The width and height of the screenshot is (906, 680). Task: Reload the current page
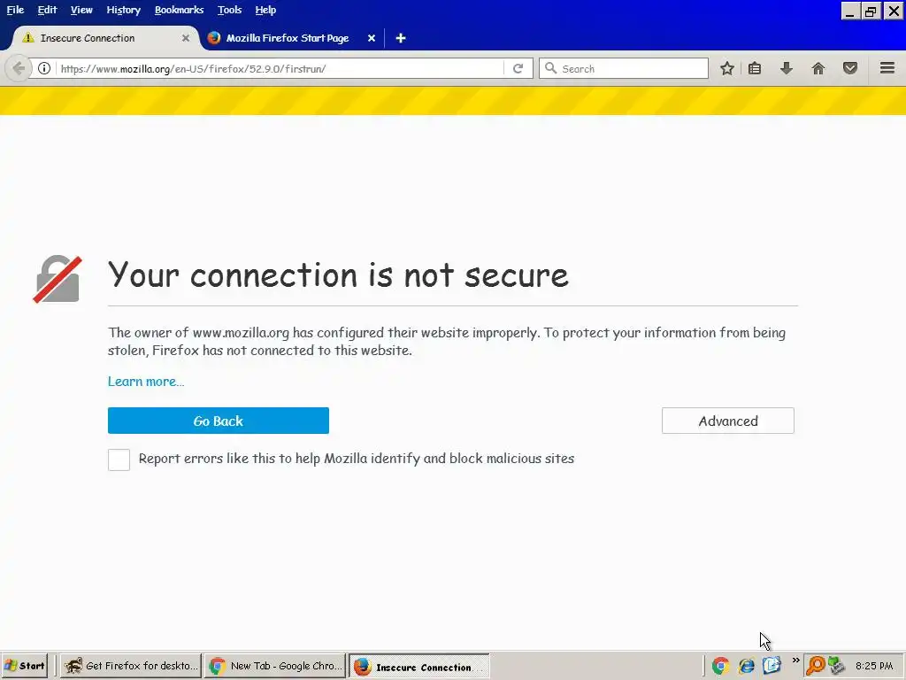(518, 68)
